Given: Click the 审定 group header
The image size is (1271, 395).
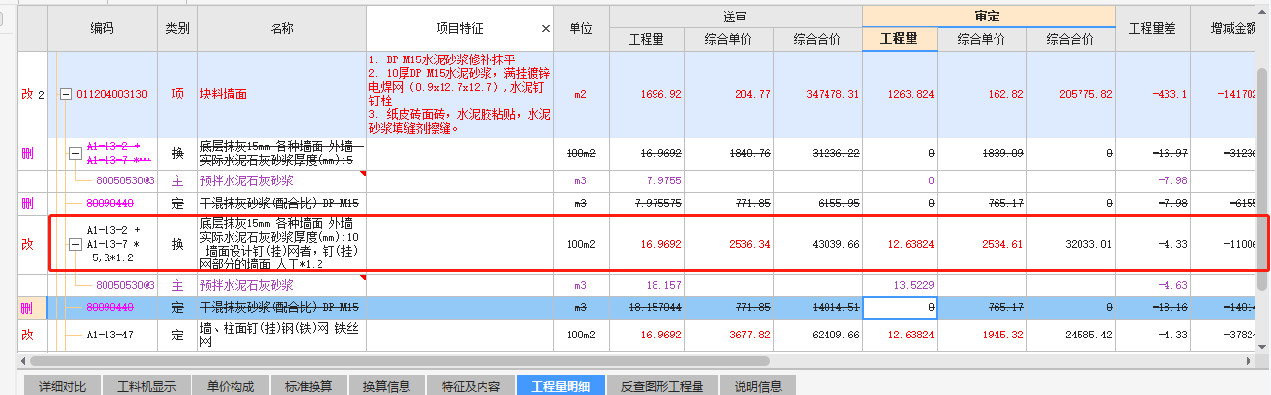Looking at the screenshot, I should (988, 17).
